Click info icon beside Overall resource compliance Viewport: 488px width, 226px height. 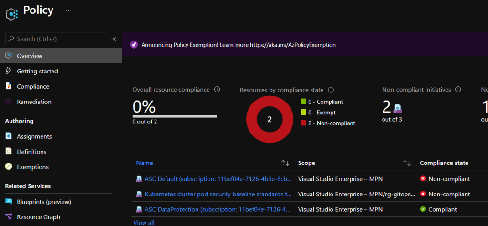click(217, 90)
